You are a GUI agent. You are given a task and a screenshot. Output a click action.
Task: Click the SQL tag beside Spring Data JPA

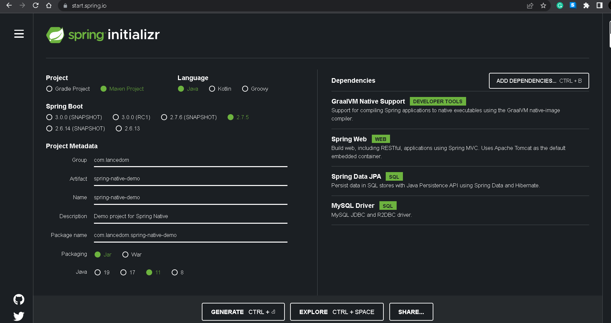point(394,176)
